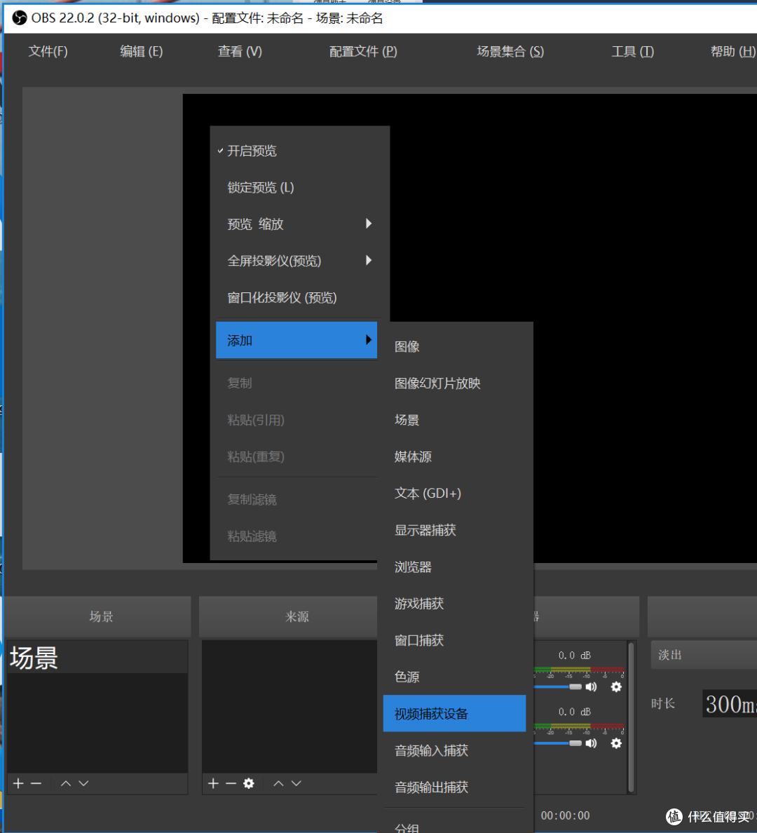This screenshot has width=757, height=833.
Task: Open source properties gear icon
Action: point(249,783)
